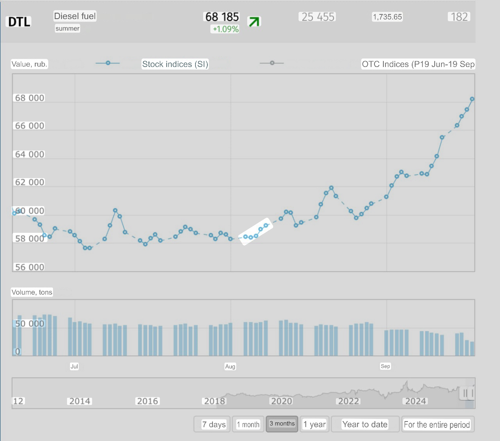
Task: Toggle Stock indices (SI) legend series
Action: pos(175,64)
